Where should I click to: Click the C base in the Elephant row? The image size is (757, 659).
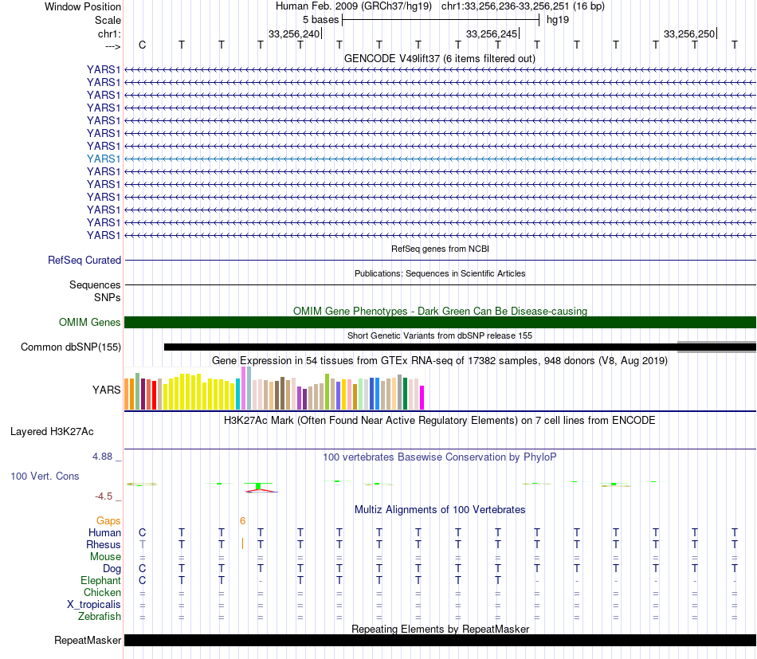click(142, 580)
